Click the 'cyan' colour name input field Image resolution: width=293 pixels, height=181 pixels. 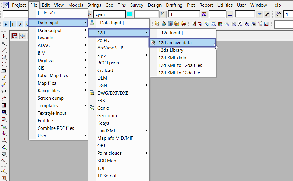tap(109, 14)
